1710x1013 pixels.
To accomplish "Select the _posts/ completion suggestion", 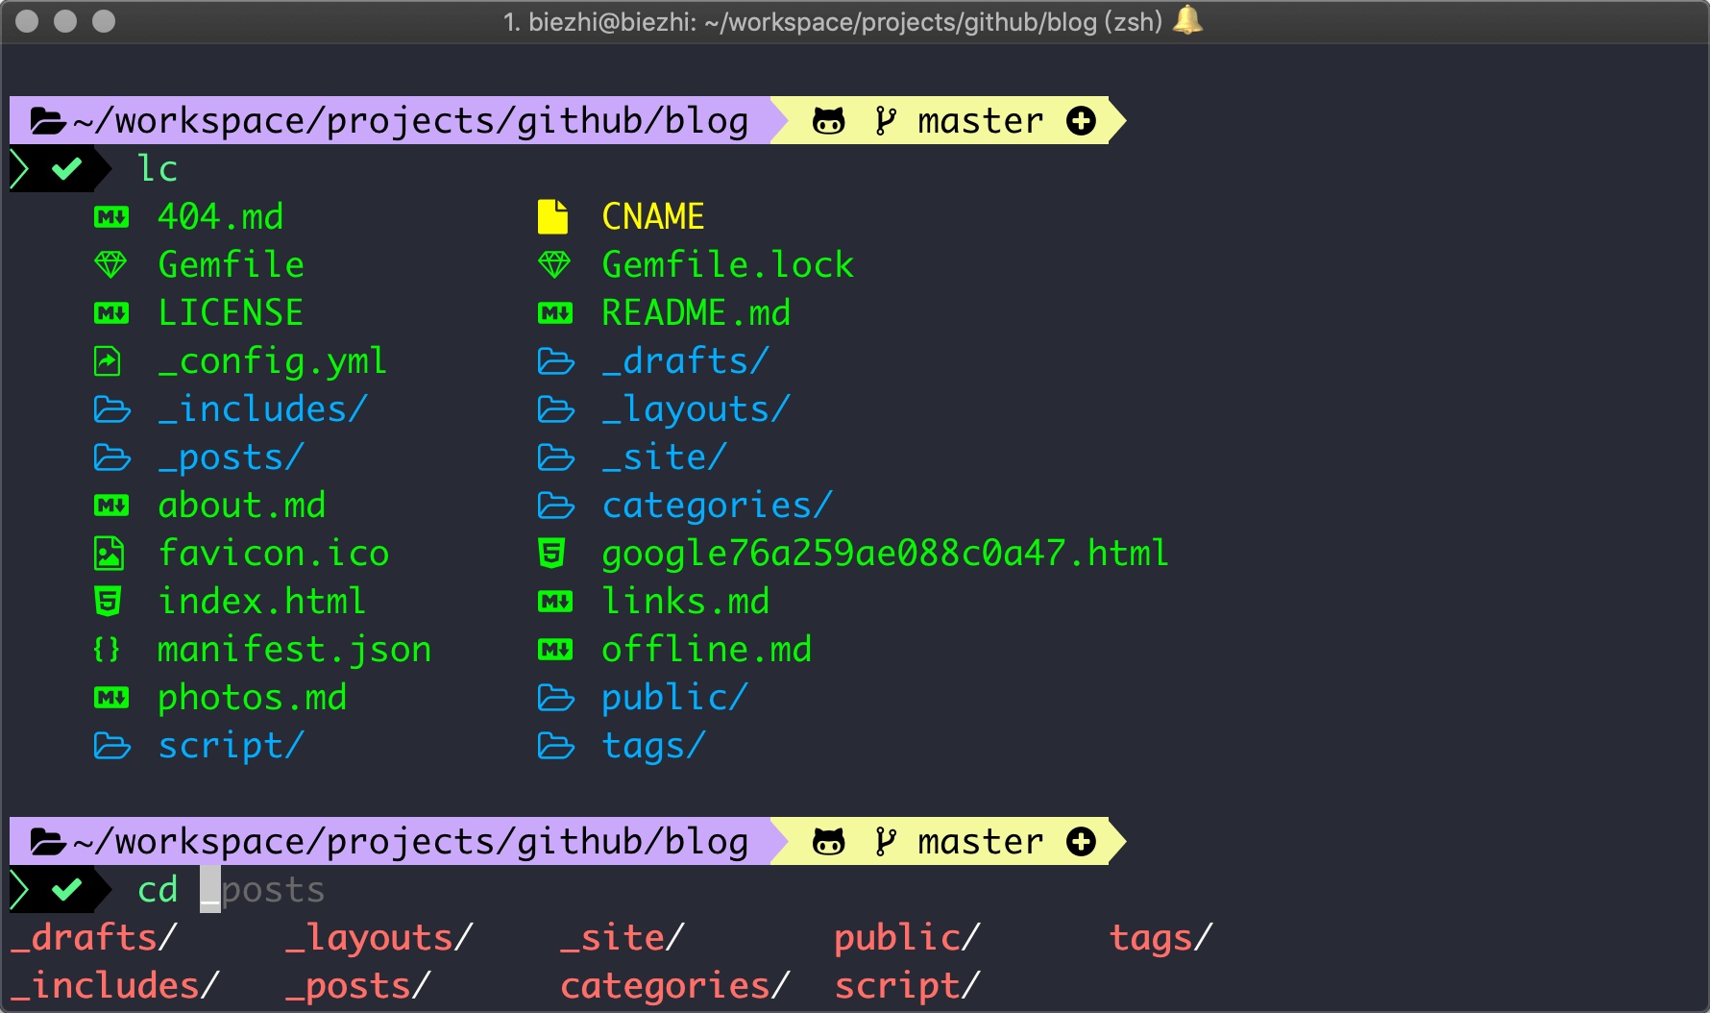I will pos(357,986).
